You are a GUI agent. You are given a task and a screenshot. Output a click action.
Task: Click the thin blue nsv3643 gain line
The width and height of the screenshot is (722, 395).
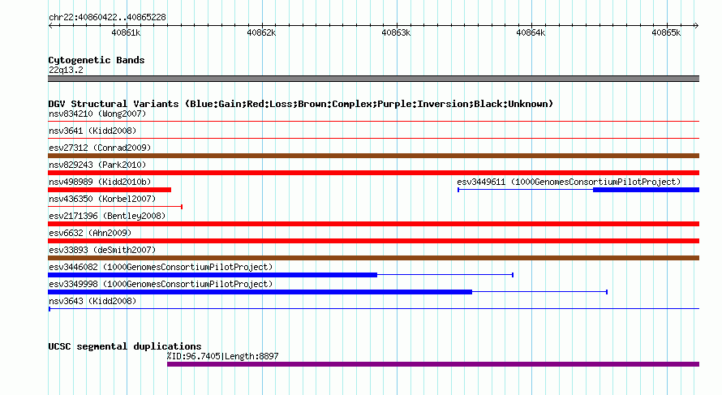373,308
